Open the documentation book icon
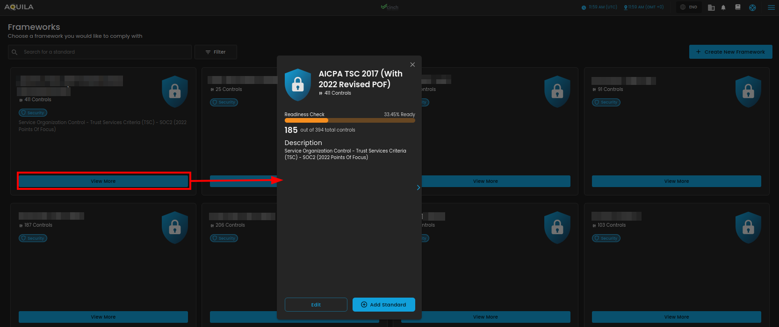This screenshot has height=327, width=779. (x=738, y=7)
